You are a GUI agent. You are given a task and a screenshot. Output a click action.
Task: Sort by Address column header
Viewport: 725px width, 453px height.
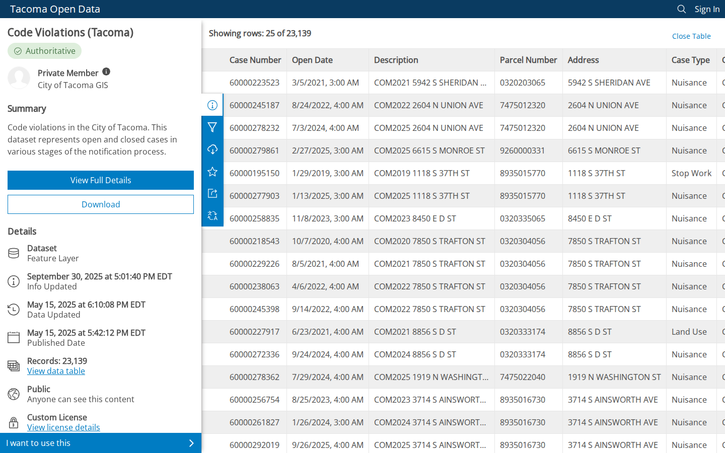click(614, 60)
